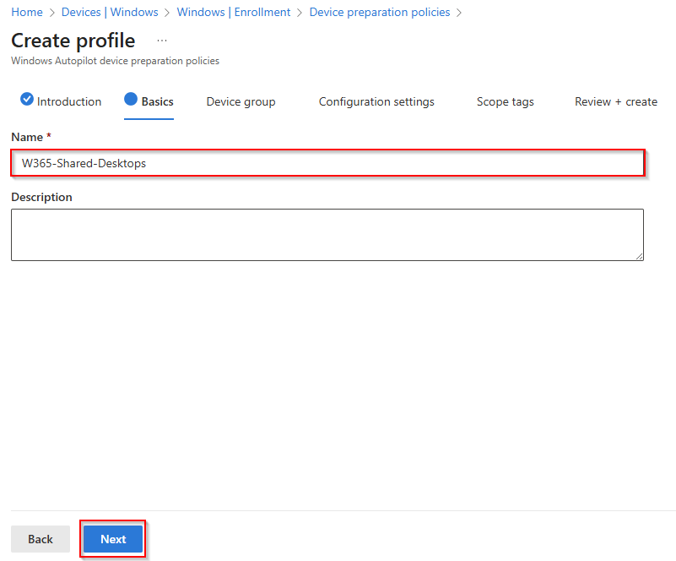Screen dimensions: 676x561
Task: Select the Basics tab label
Action: coord(157,101)
